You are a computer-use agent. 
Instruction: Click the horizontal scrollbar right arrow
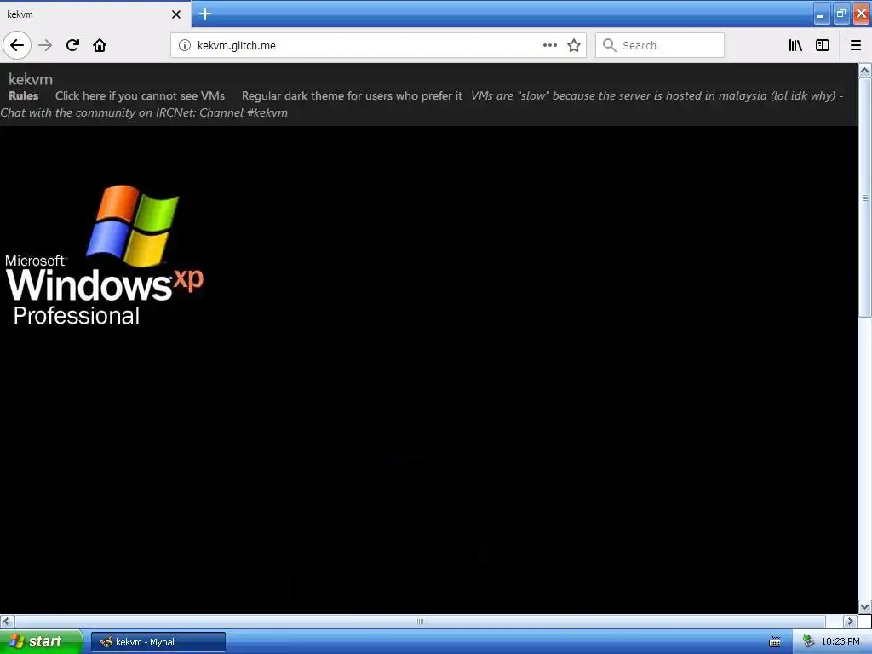pyautogui.click(x=849, y=621)
